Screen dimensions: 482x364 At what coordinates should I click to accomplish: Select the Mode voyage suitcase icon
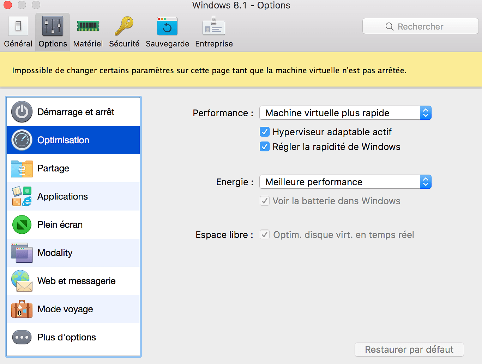coord(22,309)
